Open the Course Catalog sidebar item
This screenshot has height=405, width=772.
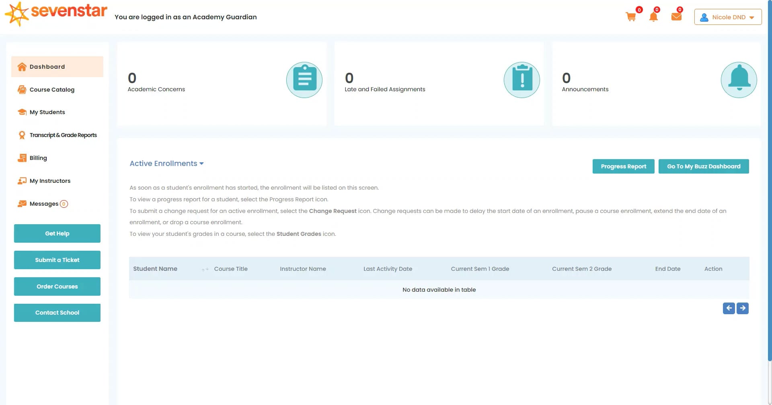(51, 90)
